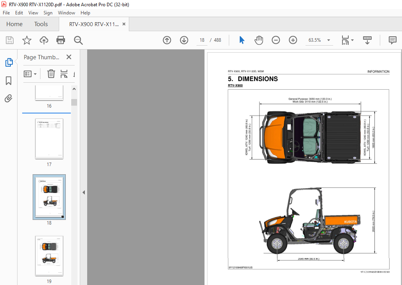
Task: Click the thumbnail options list icon
Action: coord(28,74)
